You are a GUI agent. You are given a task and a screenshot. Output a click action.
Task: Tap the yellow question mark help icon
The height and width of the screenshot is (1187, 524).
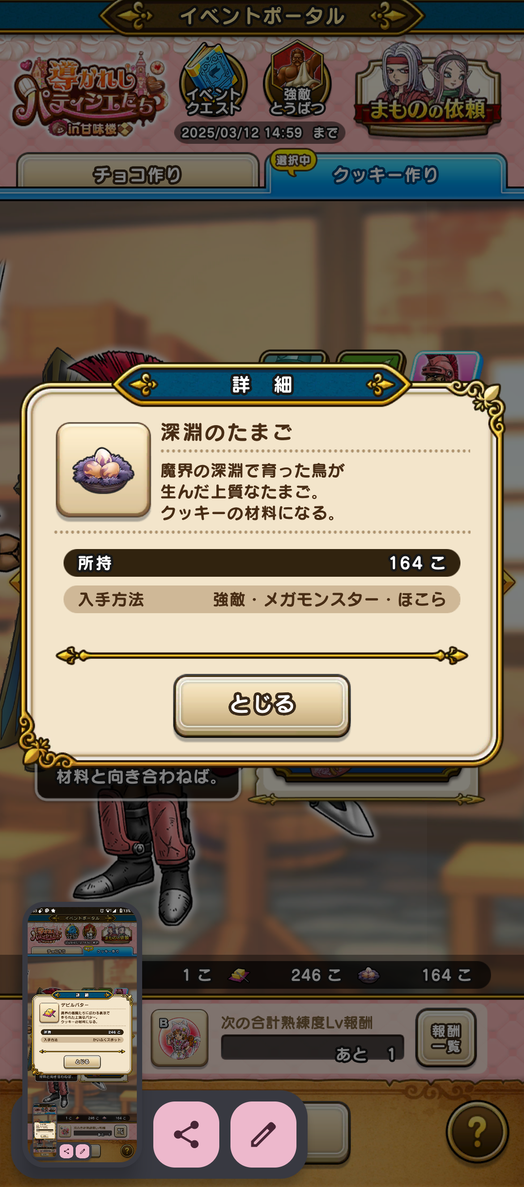pos(477,1132)
